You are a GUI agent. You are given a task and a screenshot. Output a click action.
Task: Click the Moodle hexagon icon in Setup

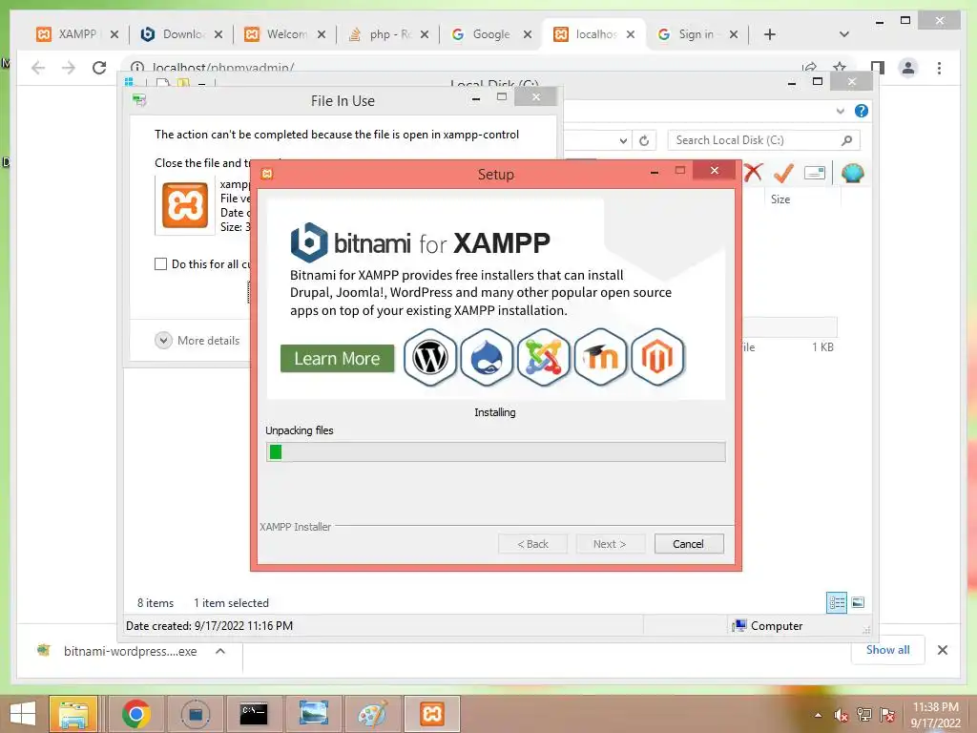[600, 358]
